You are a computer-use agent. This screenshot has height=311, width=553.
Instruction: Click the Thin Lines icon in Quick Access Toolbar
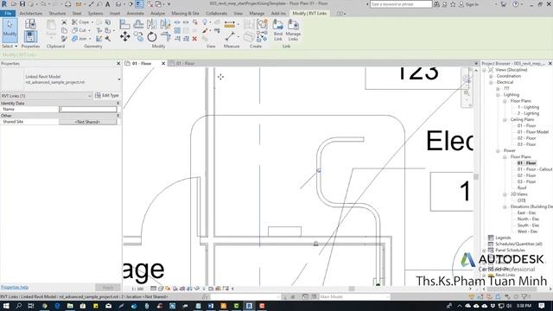140,3
